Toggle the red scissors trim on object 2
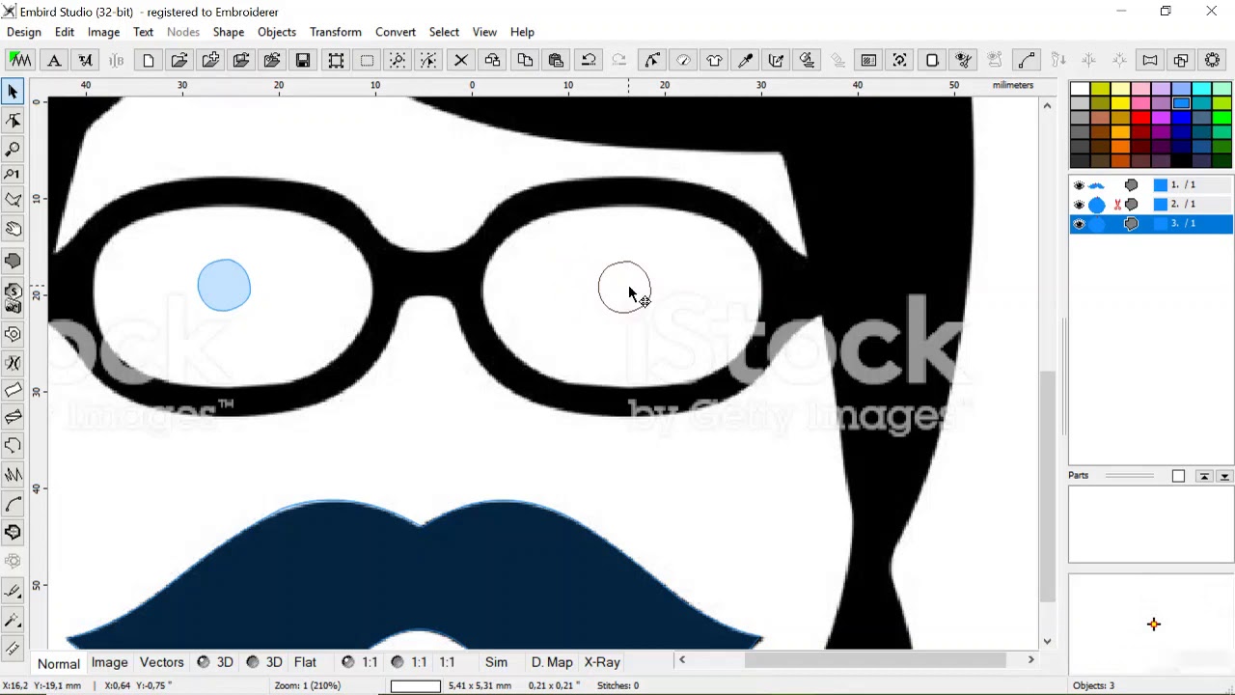1235x695 pixels. coord(1117,205)
